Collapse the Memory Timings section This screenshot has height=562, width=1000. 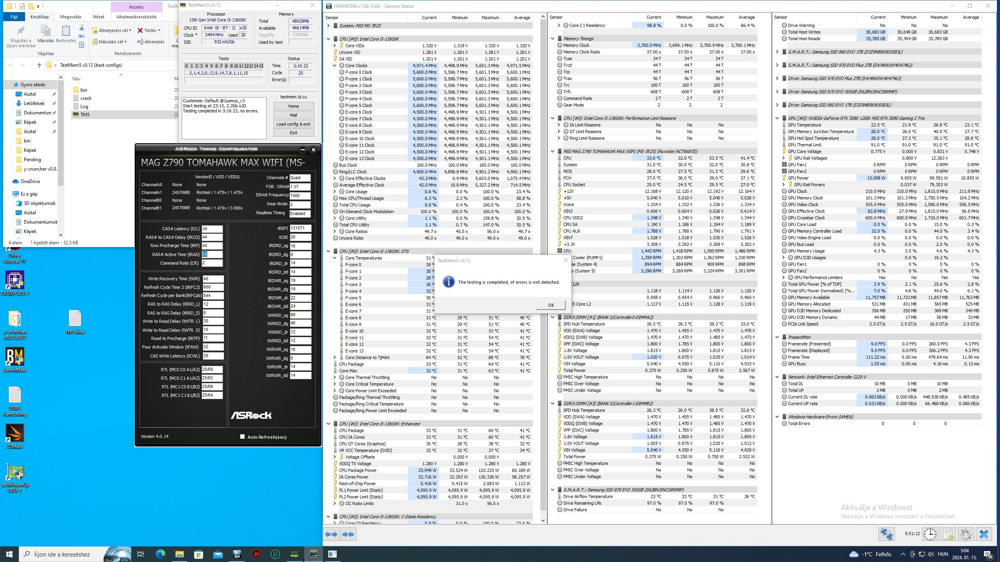coord(552,39)
